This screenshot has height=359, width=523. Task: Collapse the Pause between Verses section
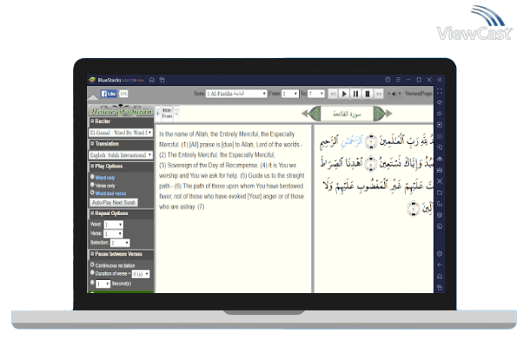(x=92, y=254)
